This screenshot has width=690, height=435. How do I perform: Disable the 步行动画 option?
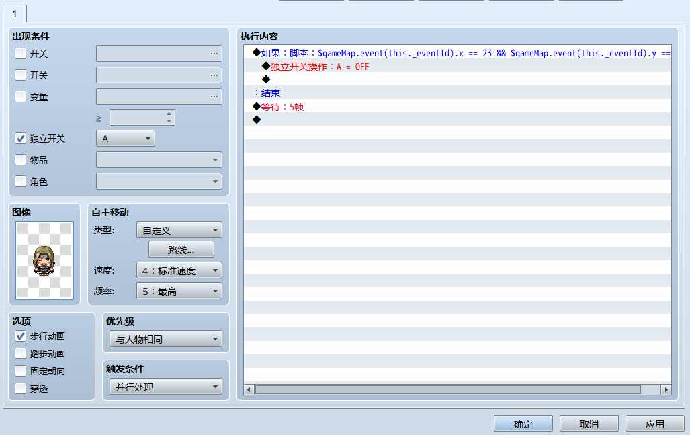[21, 336]
